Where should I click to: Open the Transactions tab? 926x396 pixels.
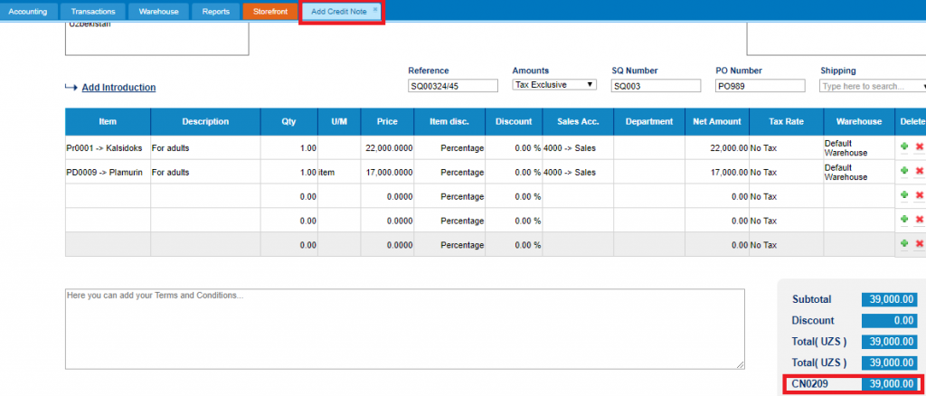[x=93, y=11]
